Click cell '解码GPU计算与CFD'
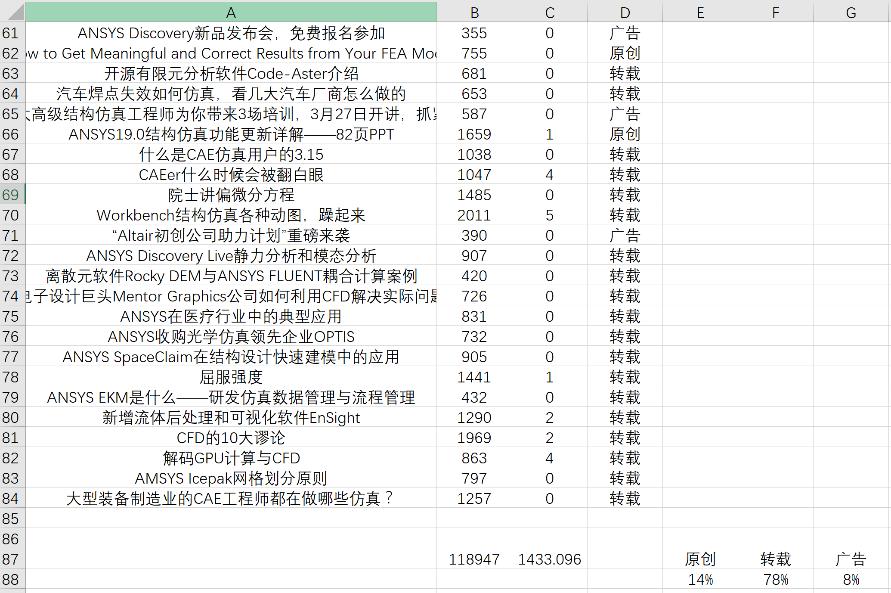The height and width of the screenshot is (593, 891). (231, 458)
